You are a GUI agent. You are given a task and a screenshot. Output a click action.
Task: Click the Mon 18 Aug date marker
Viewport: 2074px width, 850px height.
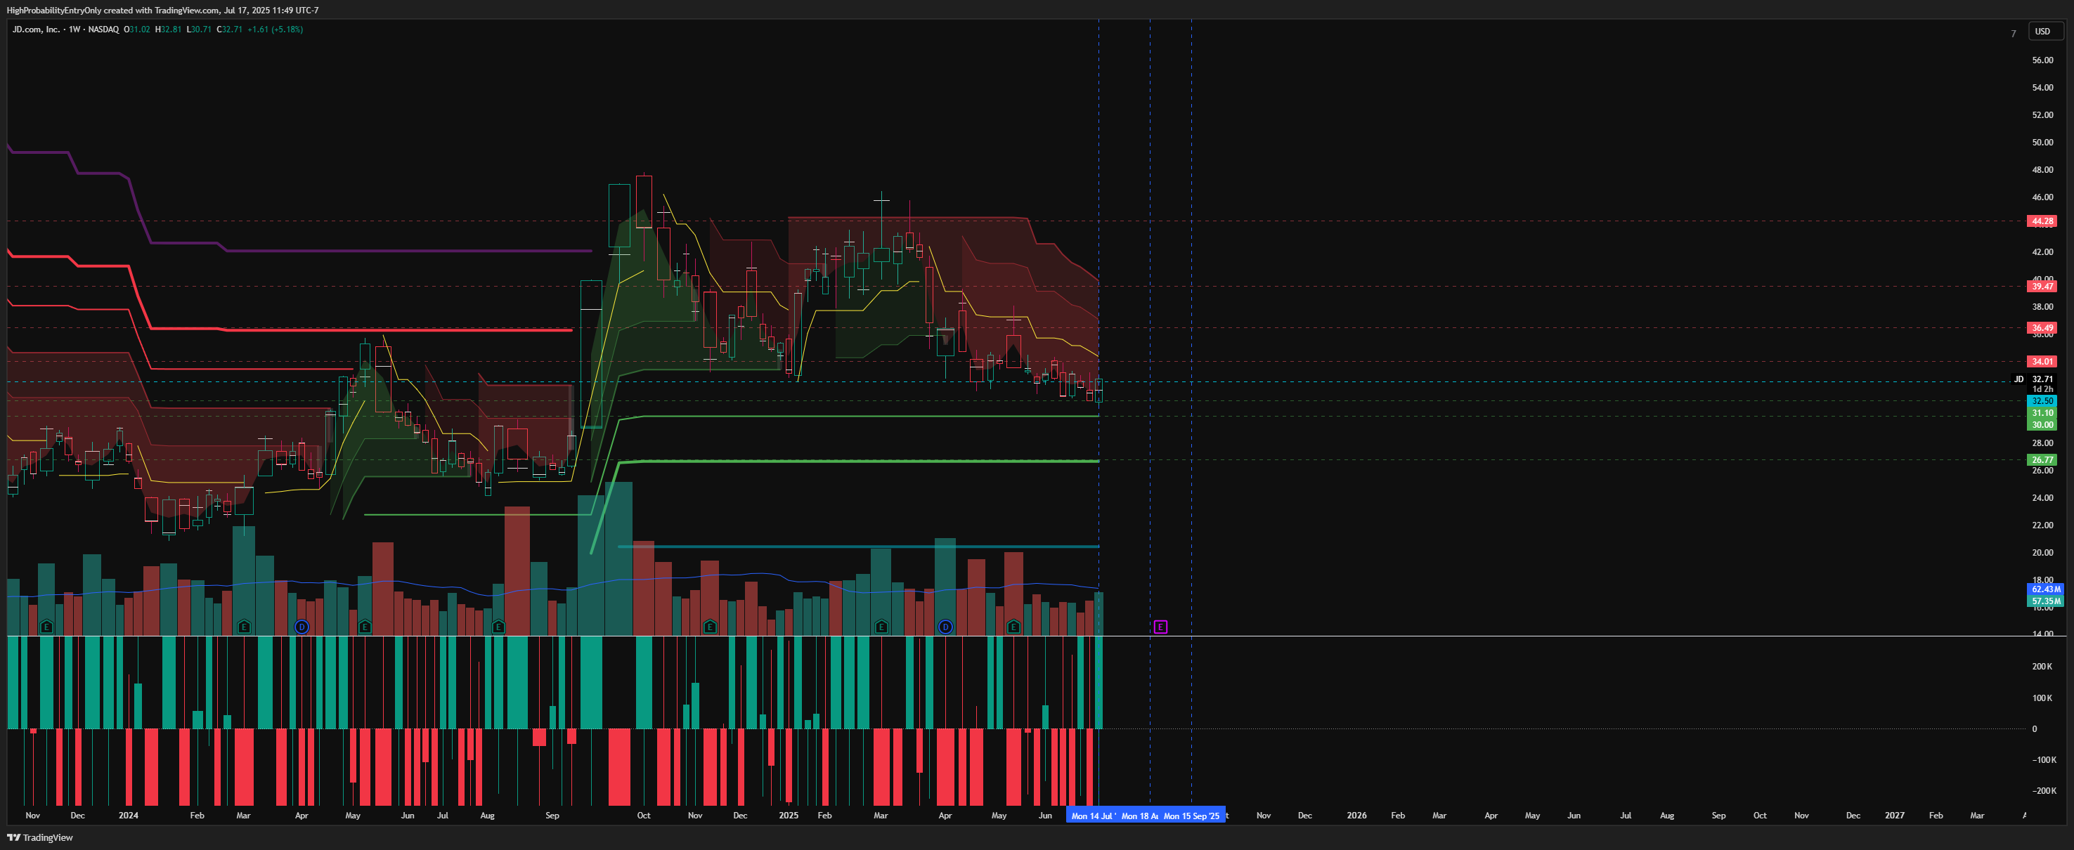pos(1139,816)
